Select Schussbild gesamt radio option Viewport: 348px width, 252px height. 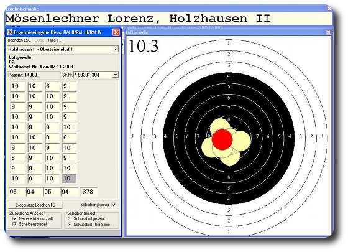70,218
